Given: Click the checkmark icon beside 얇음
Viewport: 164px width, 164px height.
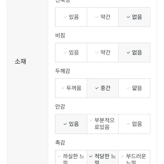Looking at the screenshot, I should 128,88.
